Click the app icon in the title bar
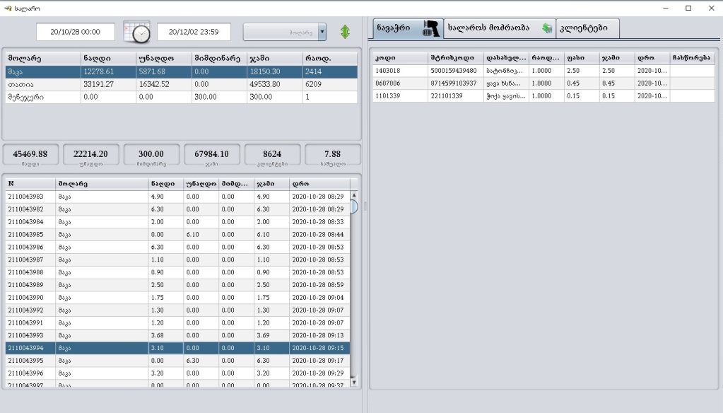Screen dimensions: 723x413 (8, 8)
